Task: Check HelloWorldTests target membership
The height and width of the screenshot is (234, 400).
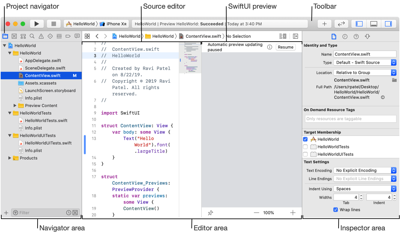Action: 305,147
